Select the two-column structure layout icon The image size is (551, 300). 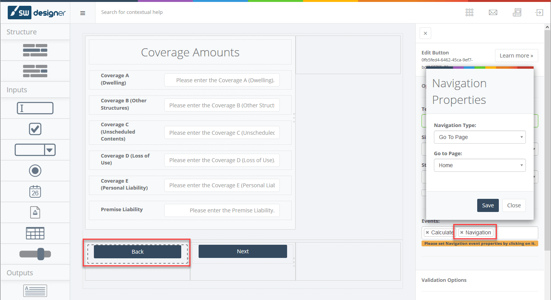tap(35, 50)
